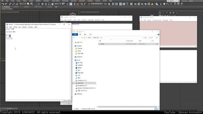This screenshot has height=114, width=203.
Task: Open the Create Selection Set dropdown
Action: [x=97, y=4]
